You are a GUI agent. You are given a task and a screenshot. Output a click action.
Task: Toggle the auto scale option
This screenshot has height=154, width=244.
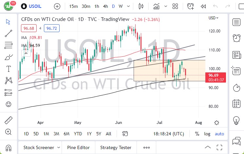click(219, 134)
